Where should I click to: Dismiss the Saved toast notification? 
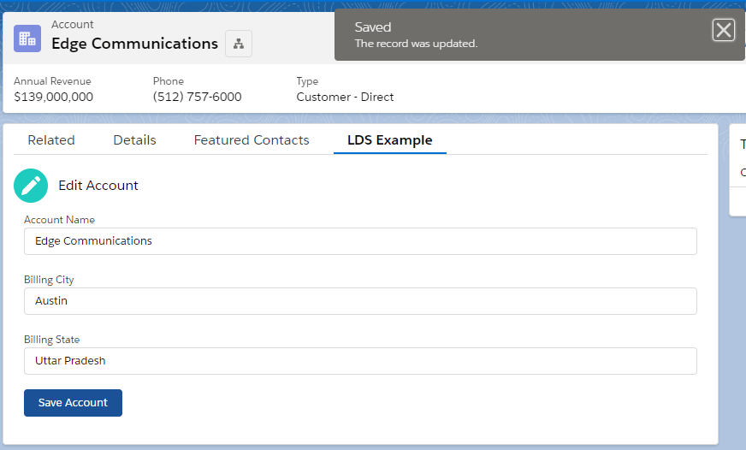tap(724, 31)
